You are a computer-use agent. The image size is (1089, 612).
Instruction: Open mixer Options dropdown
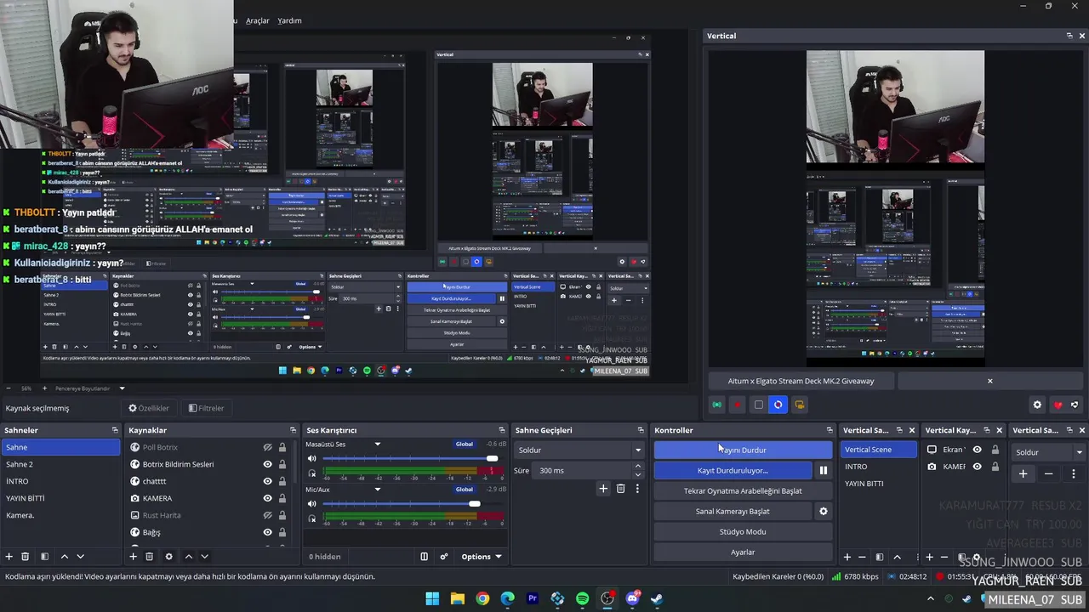coord(481,557)
